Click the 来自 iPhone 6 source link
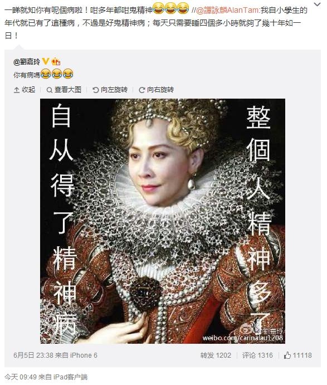The image size is (327, 385). pos(76,355)
